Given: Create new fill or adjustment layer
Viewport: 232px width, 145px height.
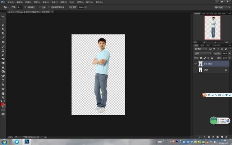Looking at the screenshot, I should (x=213, y=137).
